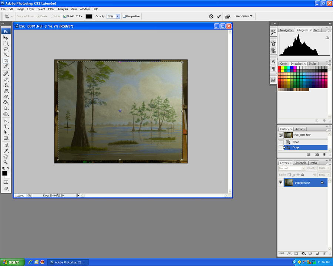Hide the Background layer eye icon
Image resolution: width=333 pixels, height=266 pixels.
click(280, 183)
